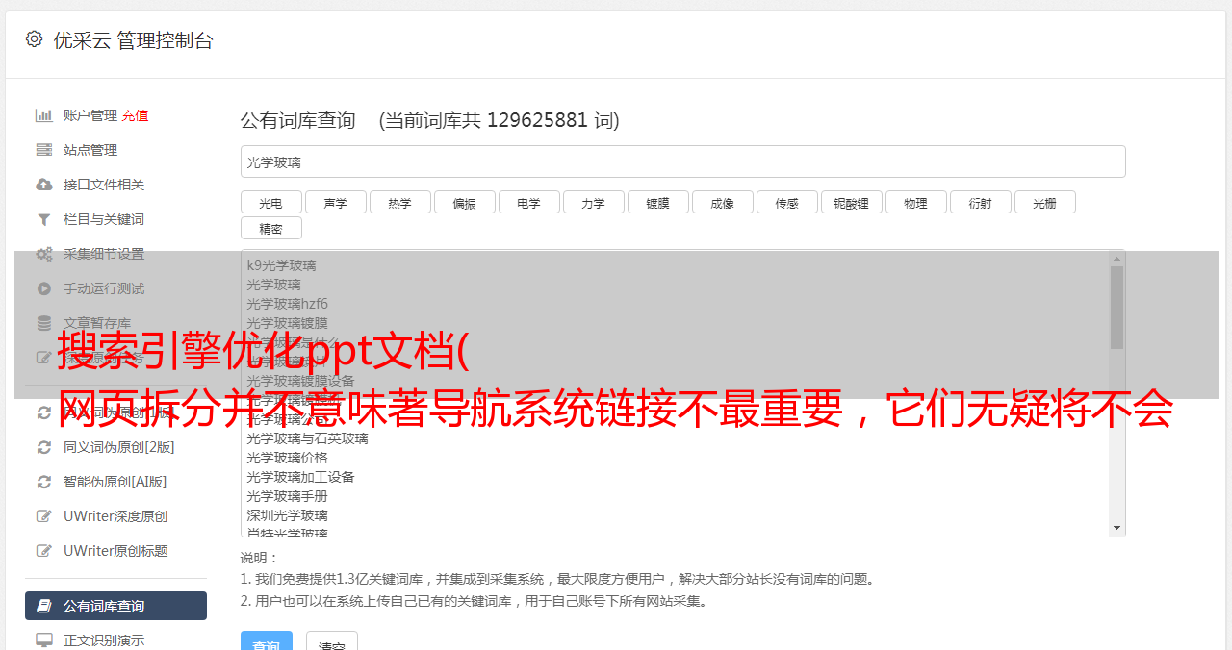The height and width of the screenshot is (650, 1232).
Task: Select 深圳光学玻璃 in the results list
Action: click(x=287, y=515)
